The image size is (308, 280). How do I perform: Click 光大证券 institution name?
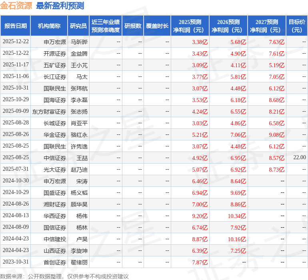[55, 170]
